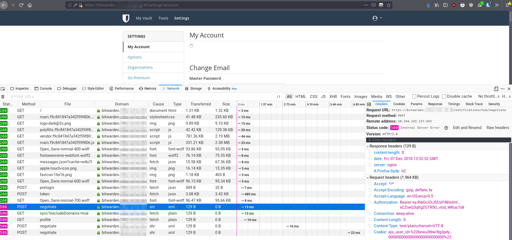
Task: Open the Accessibility tab
Action: 222,89
